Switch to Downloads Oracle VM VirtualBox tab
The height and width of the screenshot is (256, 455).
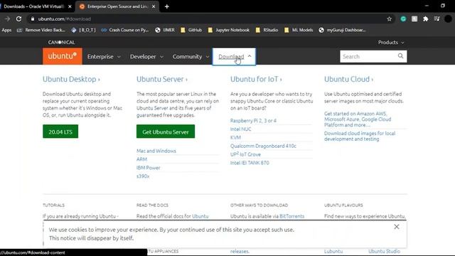coord(33,6)
